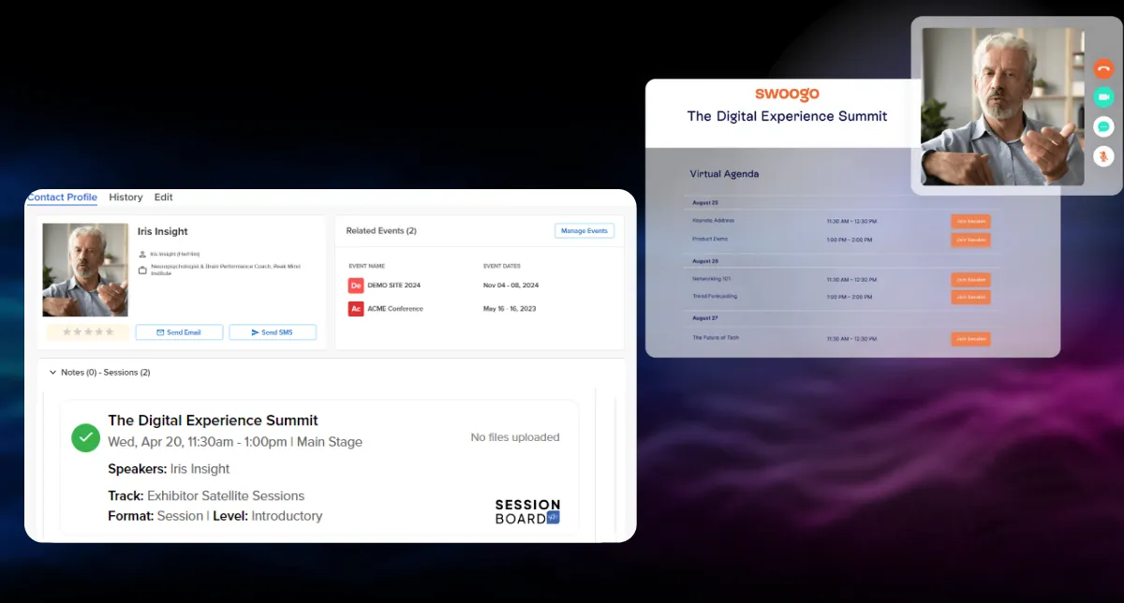Toggle the muted microphone icon
Viewport: 1124px width, 603px height.
tap(1103, 156)
